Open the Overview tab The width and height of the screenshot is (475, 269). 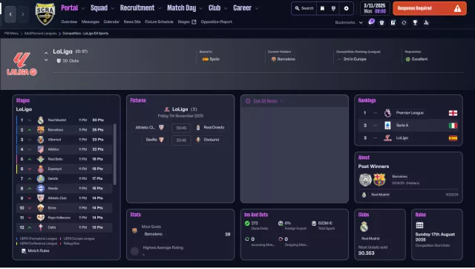point(69,22)
